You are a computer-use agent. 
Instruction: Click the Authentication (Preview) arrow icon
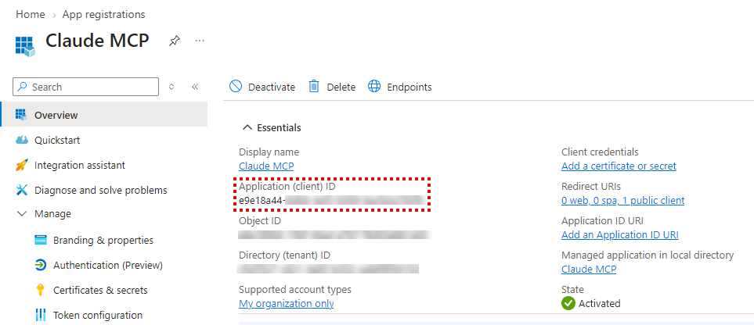(x=41, y=265)
